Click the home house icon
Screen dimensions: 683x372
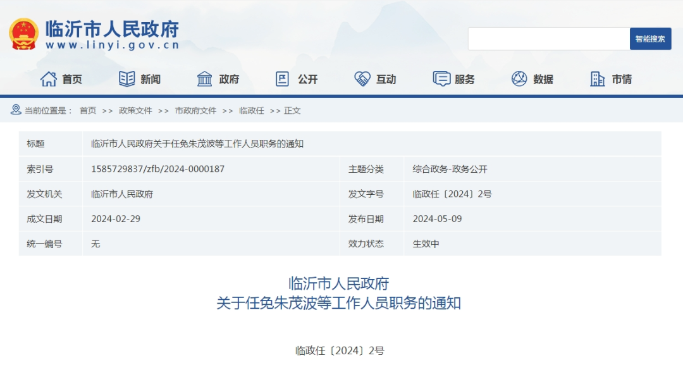point(48,79)
